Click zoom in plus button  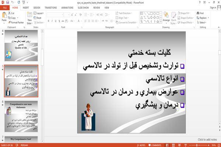pyautogui.click(x=208, y=145)
